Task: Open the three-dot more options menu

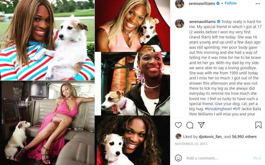Action: (258, 4)
